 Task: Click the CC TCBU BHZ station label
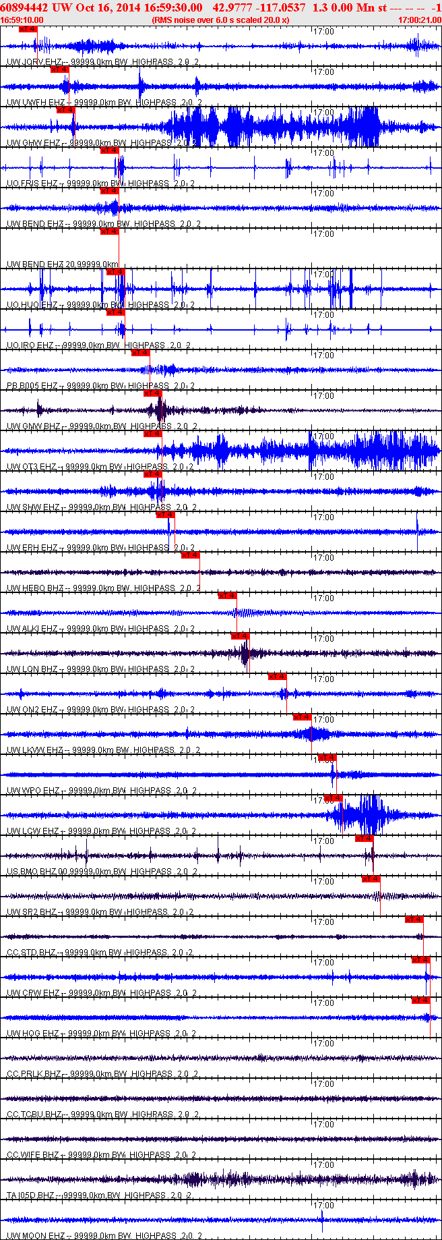[102, 1115]
